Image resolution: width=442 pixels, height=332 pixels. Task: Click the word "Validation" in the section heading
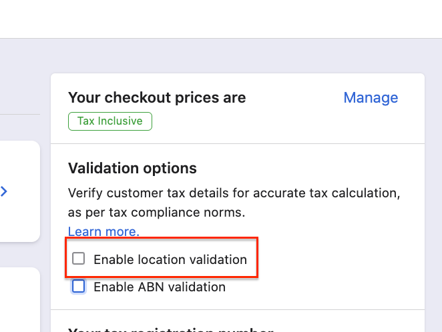(x=101, y=168)
